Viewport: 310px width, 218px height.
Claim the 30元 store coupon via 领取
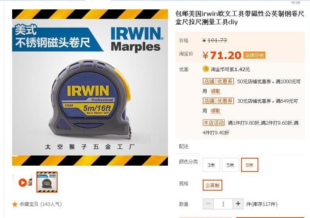coord(215,111)
